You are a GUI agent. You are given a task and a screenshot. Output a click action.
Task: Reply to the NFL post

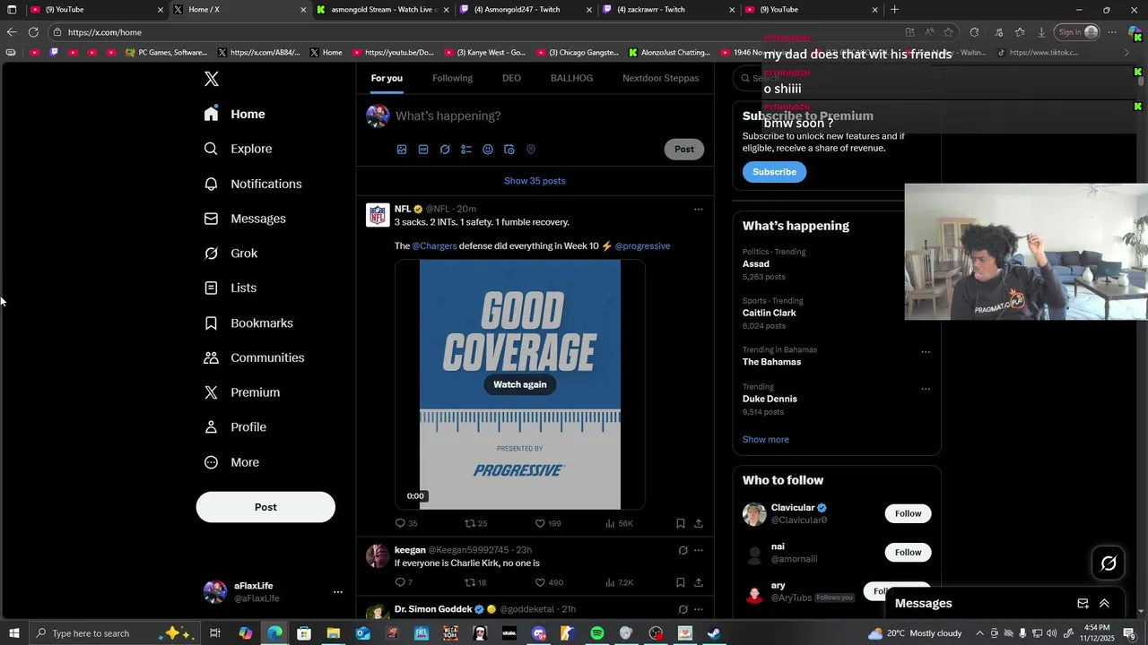coord(406,523)
